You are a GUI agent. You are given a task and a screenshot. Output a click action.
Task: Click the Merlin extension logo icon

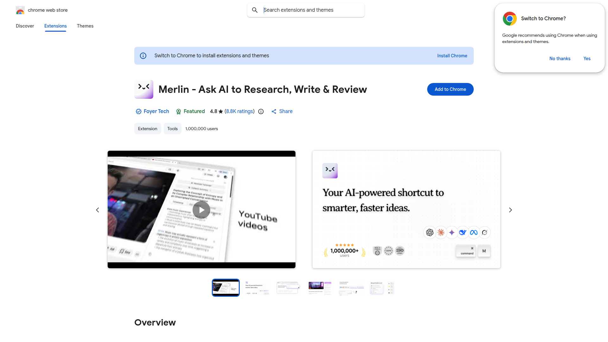pyautogui.click(x=144, y=89)
